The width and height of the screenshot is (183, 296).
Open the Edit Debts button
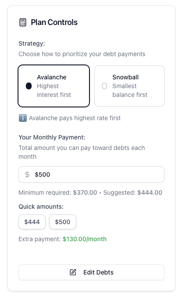click(91, 272)
